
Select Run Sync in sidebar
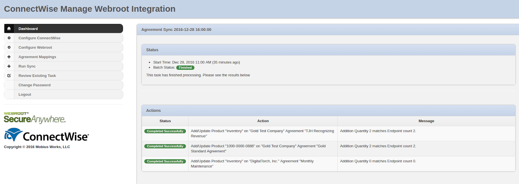point(64,66)
